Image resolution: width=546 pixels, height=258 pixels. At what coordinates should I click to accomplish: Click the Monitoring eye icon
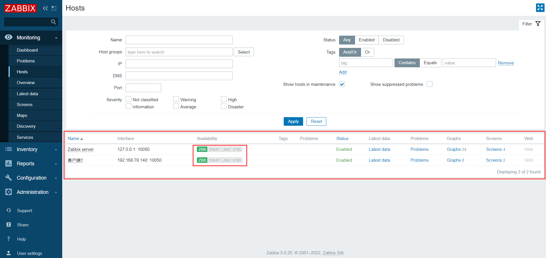[9, 37]
